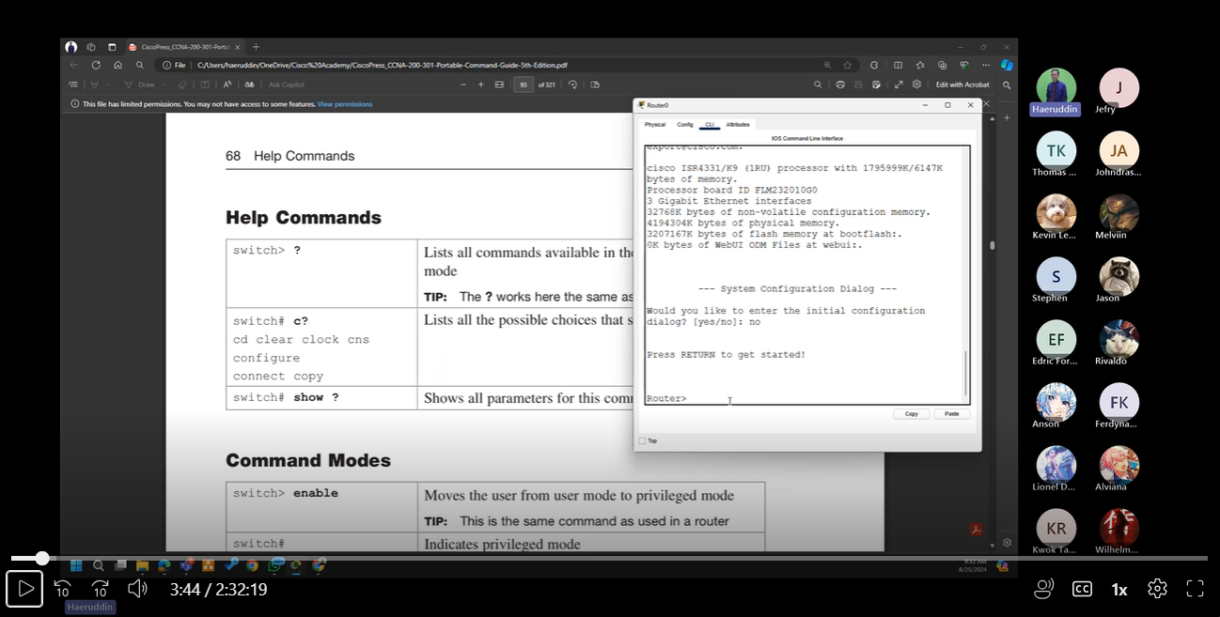This screenshot has width=1220, height=617.
Task: Click the 'Command Modes' heading in PDF
Action: [x=308, y=461]
